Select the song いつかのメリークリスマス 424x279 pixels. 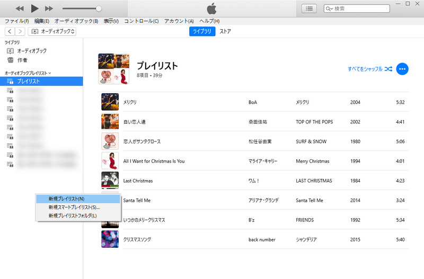tap(144, 220)
